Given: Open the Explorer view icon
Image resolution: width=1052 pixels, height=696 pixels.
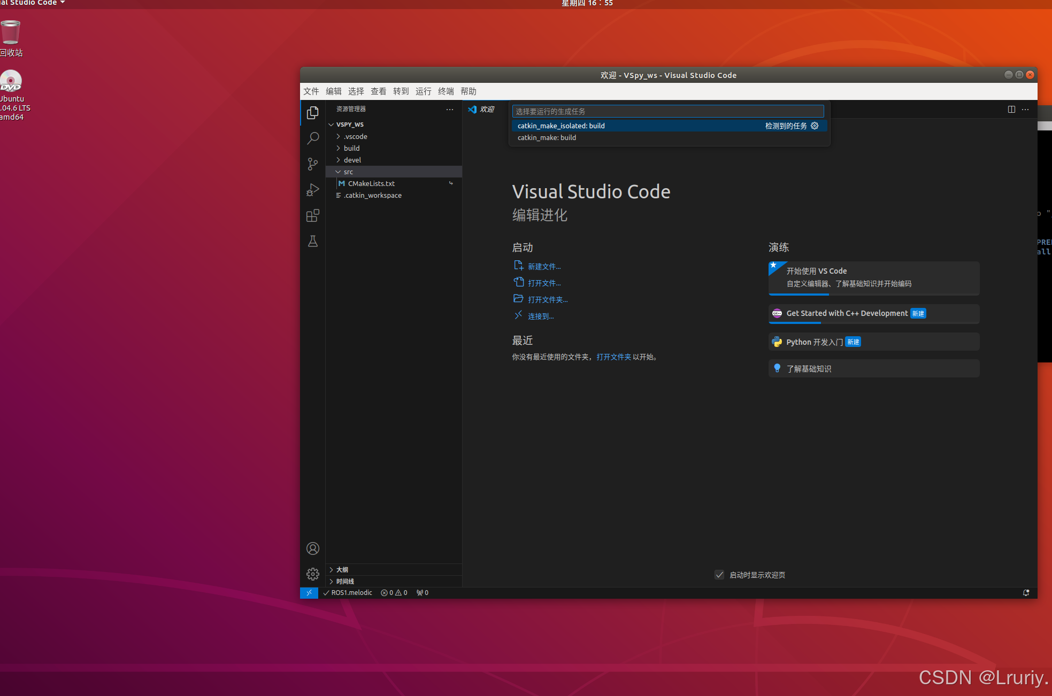Looking at the screenshot, I should (313, 113).
